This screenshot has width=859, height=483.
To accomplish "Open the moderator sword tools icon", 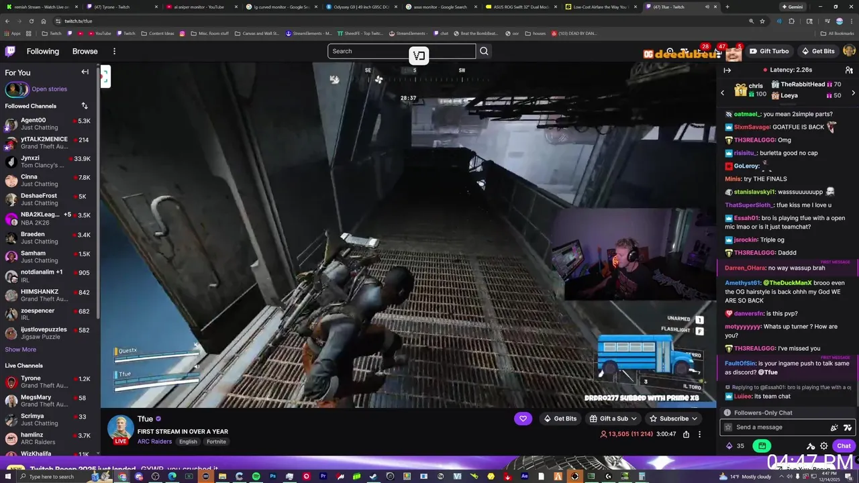I will click(811, 445).
